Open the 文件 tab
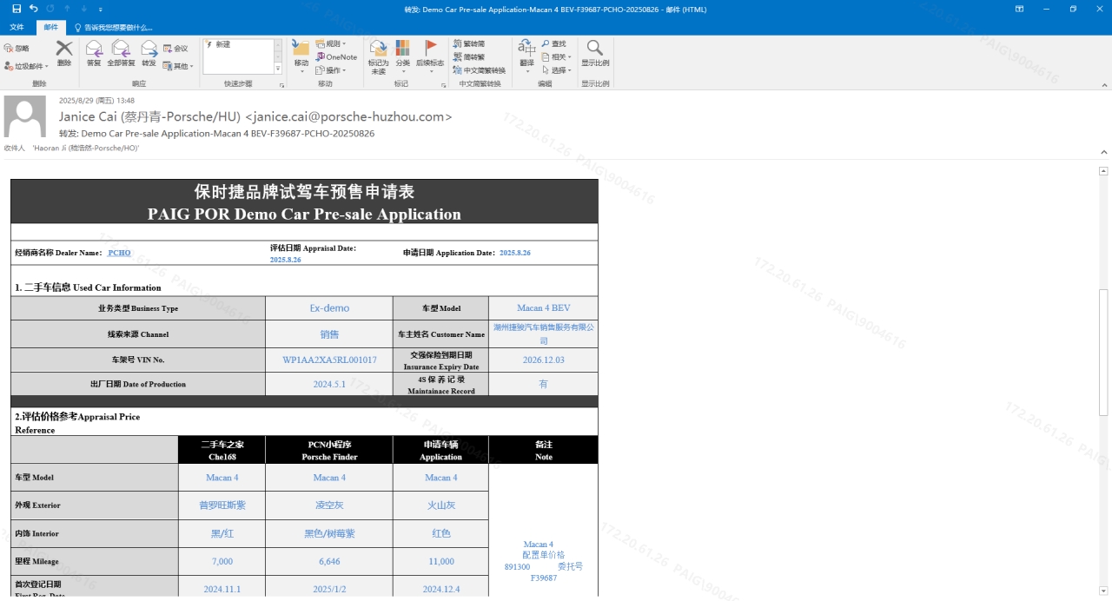This screenshot has width=1112, height=601. coord(17,27)
